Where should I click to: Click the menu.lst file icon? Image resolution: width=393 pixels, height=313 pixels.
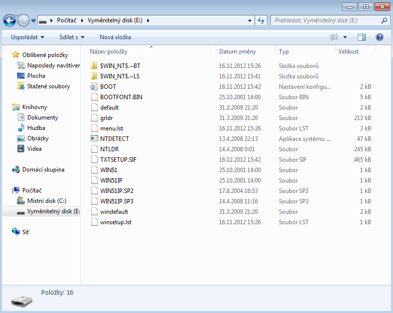click(94, 128)
